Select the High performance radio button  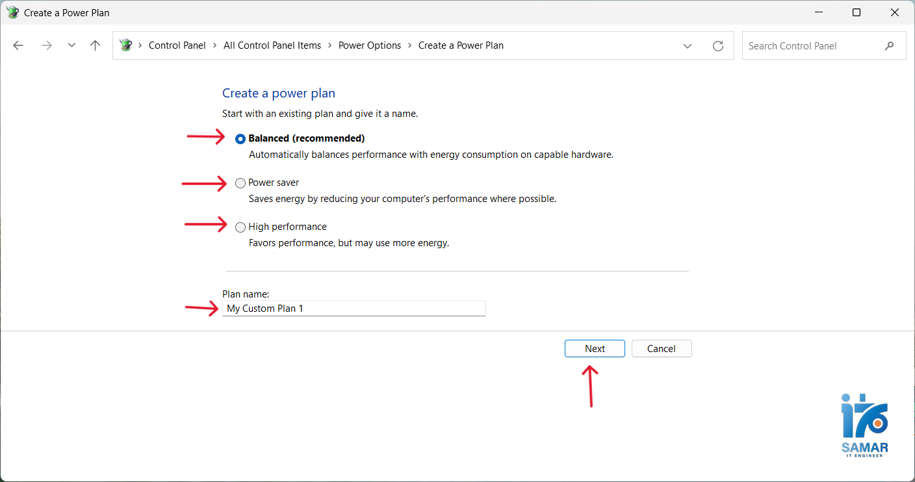[x=240, y=227]
